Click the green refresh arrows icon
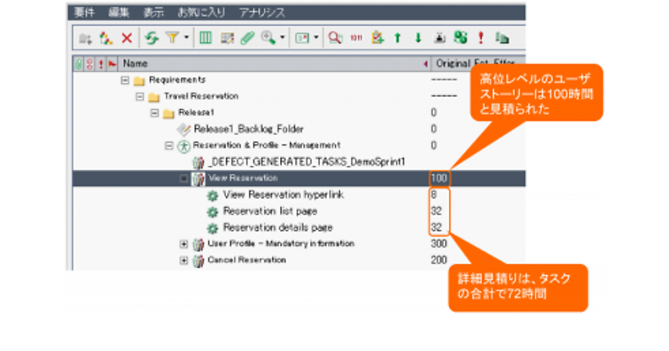 pyautogui.click(x=152, y=38)
